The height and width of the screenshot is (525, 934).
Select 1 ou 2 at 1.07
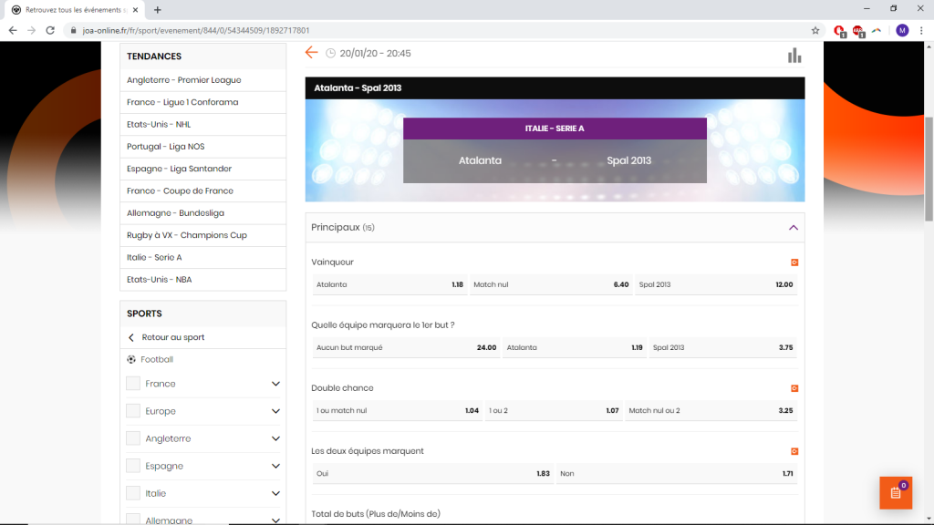[x=554, y=411]
